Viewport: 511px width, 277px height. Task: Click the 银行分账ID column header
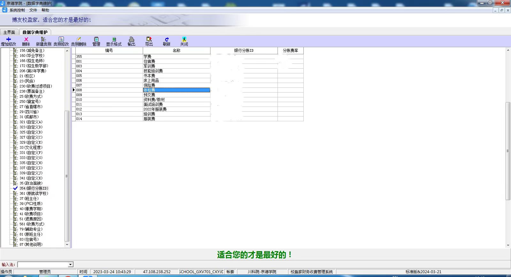pos(244,50)
